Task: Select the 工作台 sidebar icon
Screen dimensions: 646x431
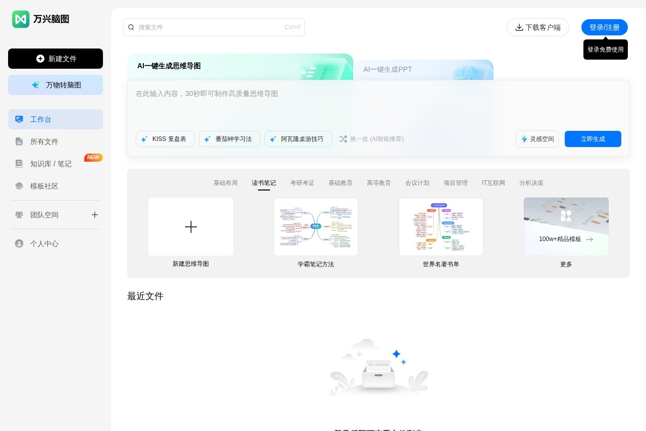Action: [19, 119]
